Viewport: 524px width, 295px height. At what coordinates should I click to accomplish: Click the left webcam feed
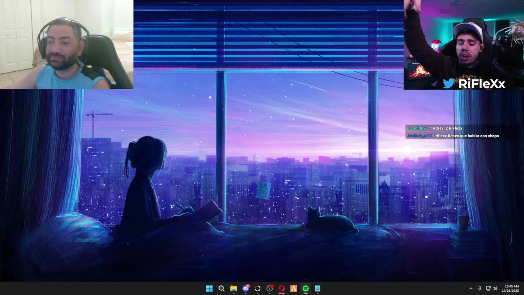(x=67, y=44)
